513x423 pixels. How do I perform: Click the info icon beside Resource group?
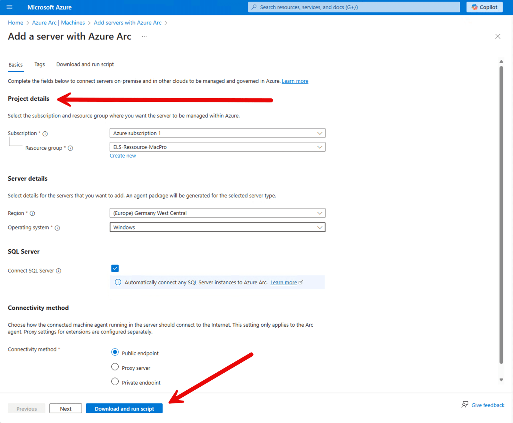tap(70, 148)
